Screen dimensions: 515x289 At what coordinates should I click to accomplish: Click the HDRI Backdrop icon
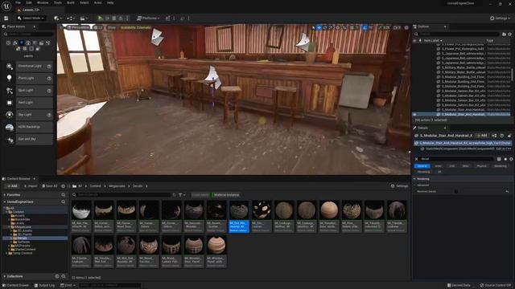[10, 127]
